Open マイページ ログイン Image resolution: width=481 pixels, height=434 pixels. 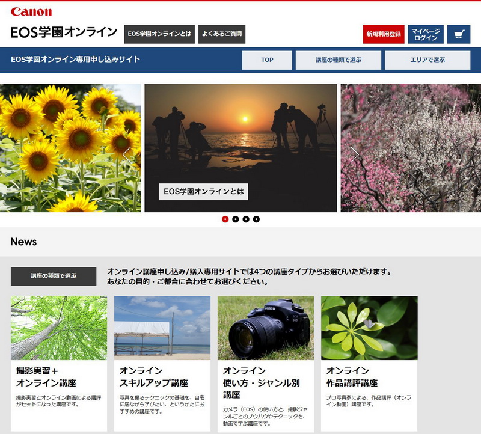(426, 34)
